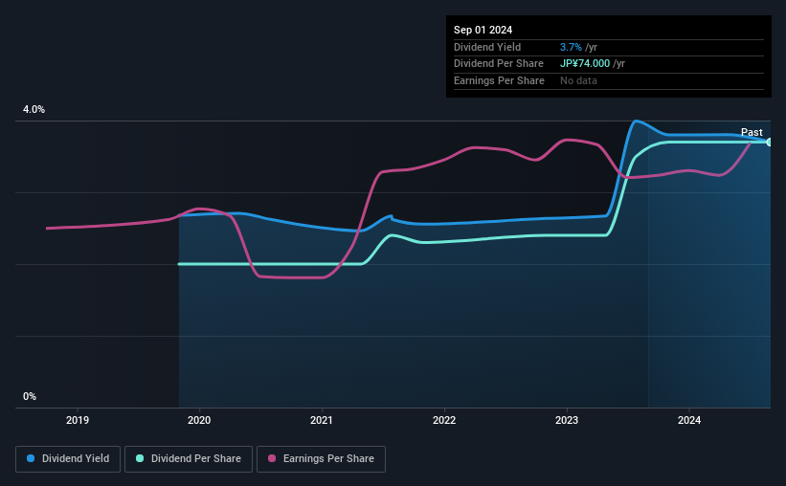Click the 2024 x-axis label
786x486 pixels.
pos(689,420)
